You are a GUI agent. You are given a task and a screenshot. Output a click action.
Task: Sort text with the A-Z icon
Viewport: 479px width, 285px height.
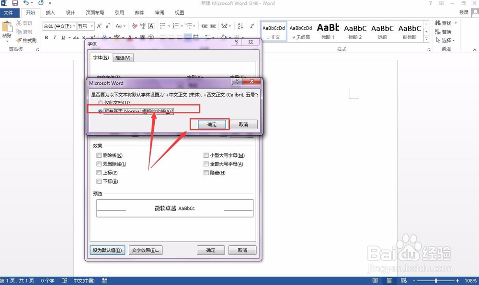(x=240, y=26)
